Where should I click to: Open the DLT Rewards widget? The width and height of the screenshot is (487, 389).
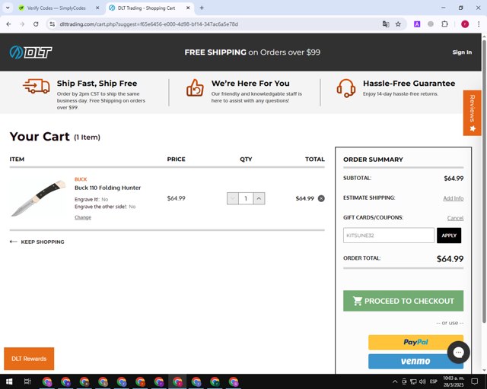[29, 359]
